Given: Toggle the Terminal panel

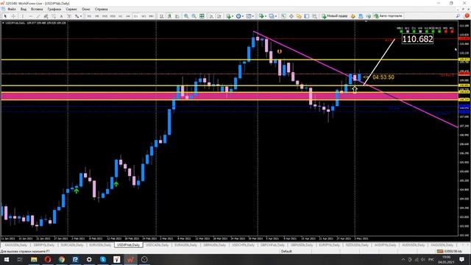Looking at the screenshot, I should [307, 16].
